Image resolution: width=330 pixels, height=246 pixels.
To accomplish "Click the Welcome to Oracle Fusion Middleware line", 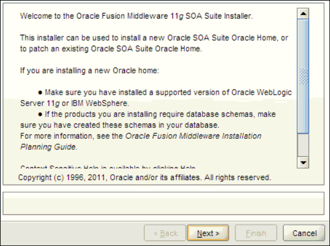I will pos(136,16).
